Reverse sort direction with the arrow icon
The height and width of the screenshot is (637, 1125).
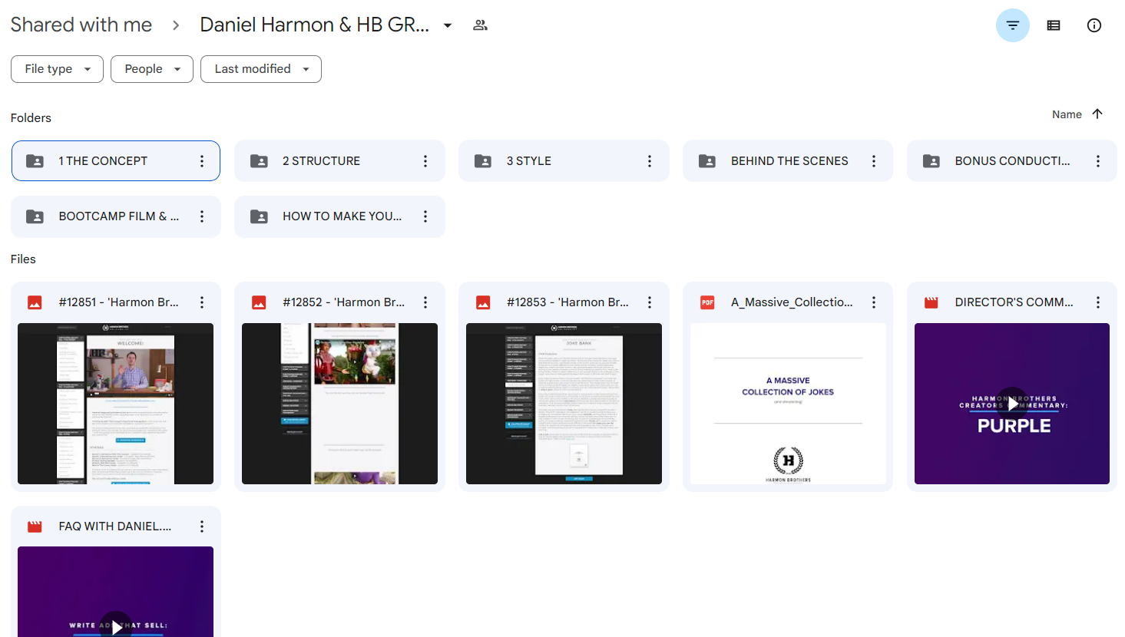point(1097,114)
